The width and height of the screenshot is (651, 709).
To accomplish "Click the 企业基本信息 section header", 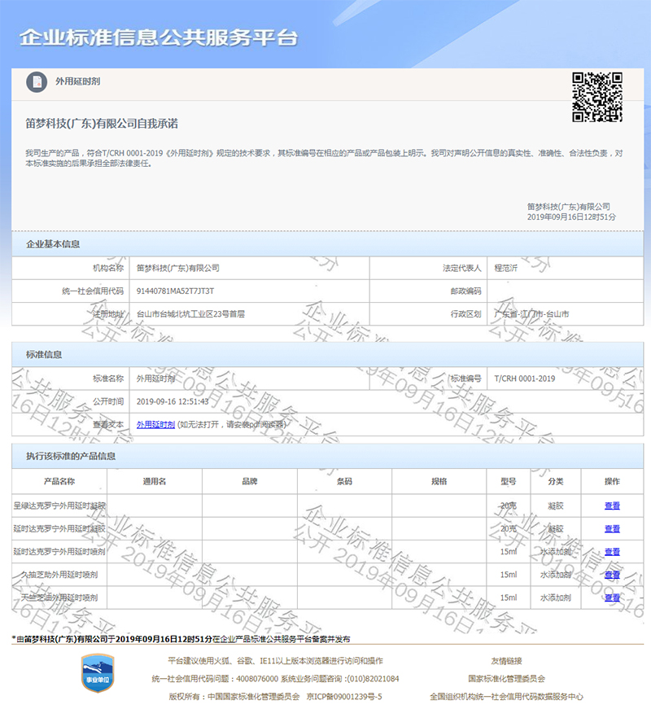I will tap(53, 244).
